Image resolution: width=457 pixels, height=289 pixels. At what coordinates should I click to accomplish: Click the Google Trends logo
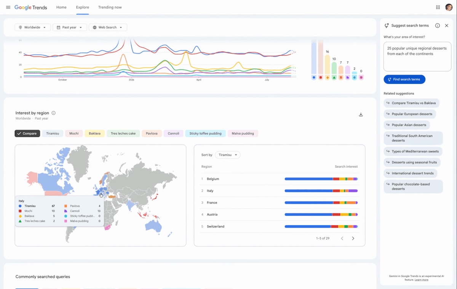pos(30,7)
